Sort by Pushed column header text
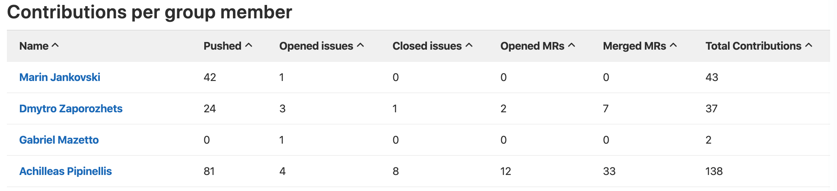The image size is (837, 191). coord(222,46)
